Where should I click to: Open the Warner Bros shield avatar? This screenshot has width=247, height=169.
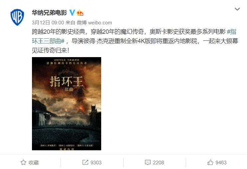17,17
